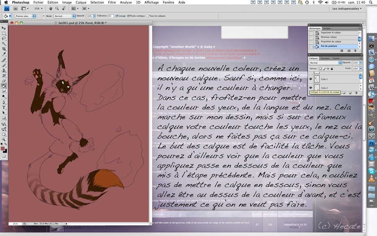The image size is (377, 236).
Task: Click the Rotate View tool in application bar
Action: (x=64, y=8)
